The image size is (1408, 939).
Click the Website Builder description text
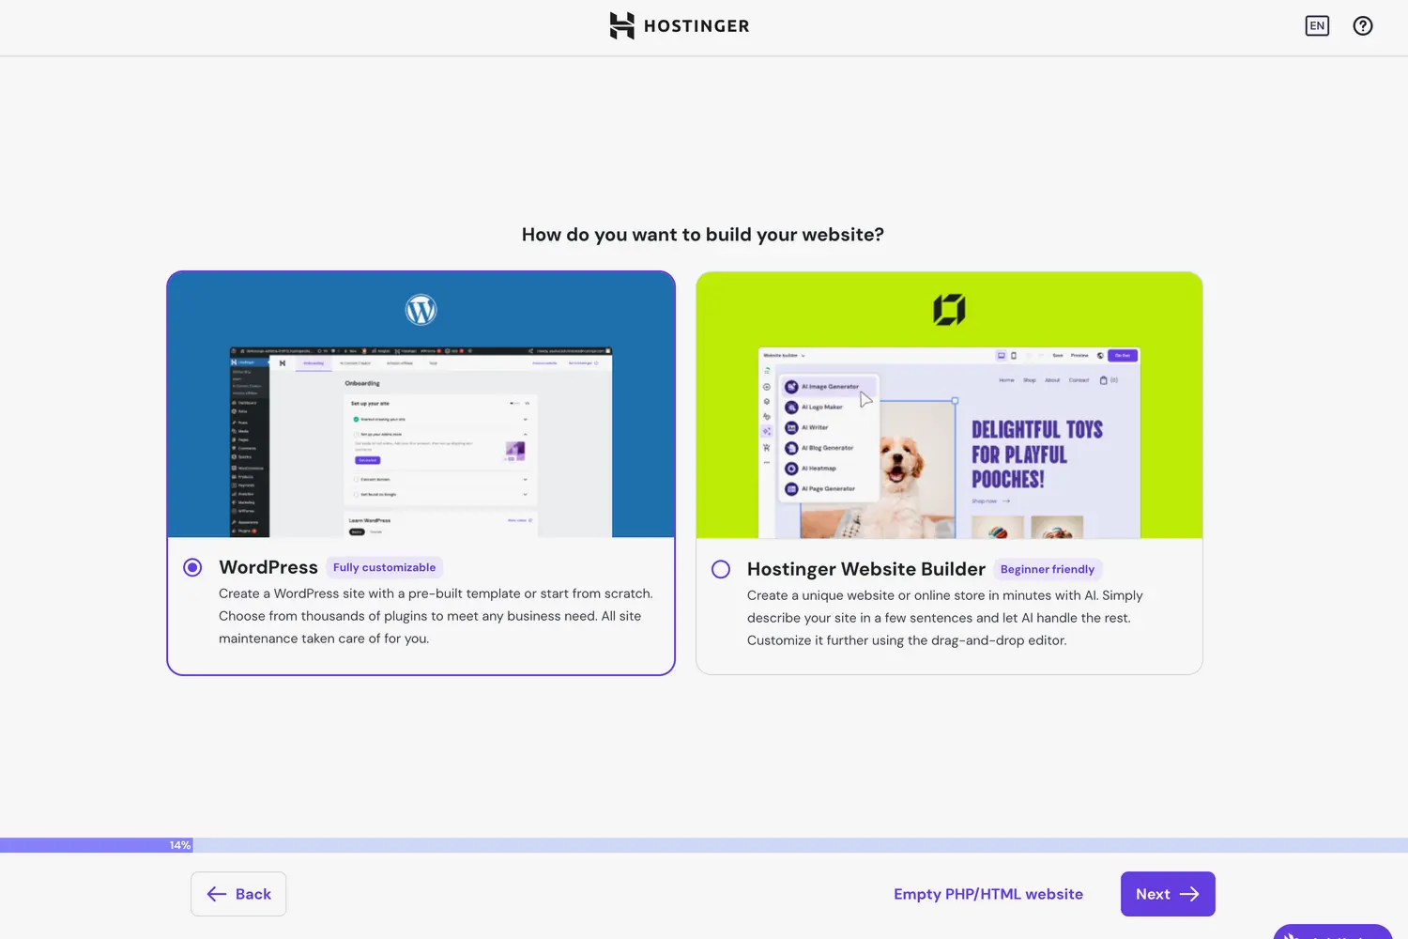point(945,618)
